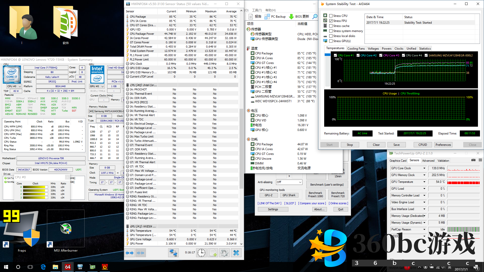The image size is (484, 272).
Task: Open the GPU-Z hamburger menu icon
Action: [480, 160]
